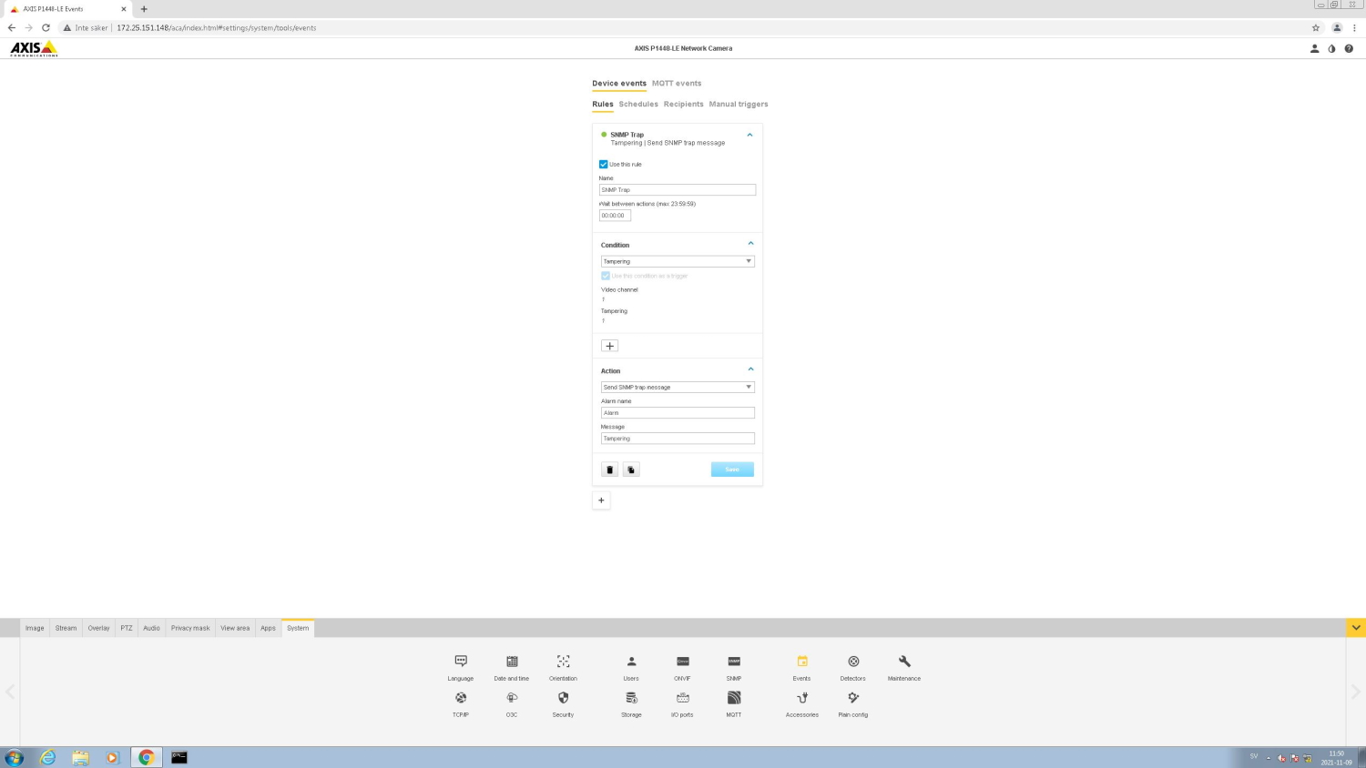Open the Security shield icon
The width and height of the screenshot is (1366, 768).
click(563, 698)
